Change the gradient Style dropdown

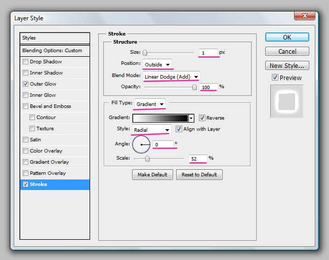[151, 130]
